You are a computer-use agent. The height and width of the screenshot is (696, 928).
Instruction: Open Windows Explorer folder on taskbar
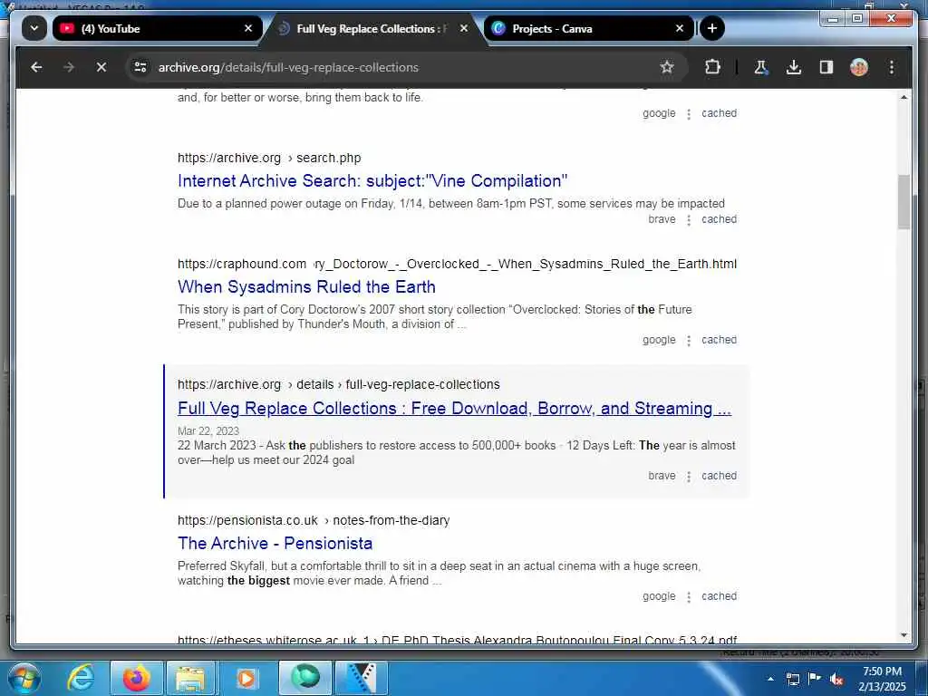click(x=189, y=678)
